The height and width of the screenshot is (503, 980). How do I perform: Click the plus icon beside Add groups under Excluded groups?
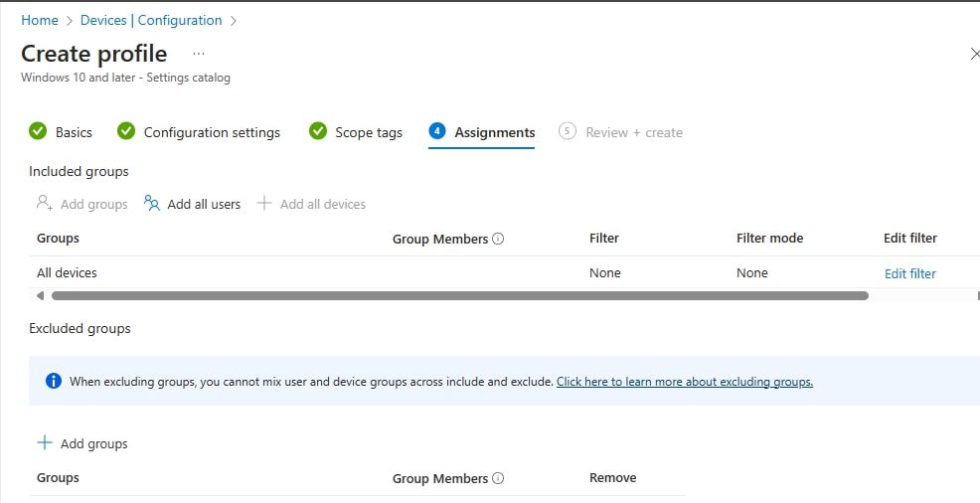click(x=44, y=443)
